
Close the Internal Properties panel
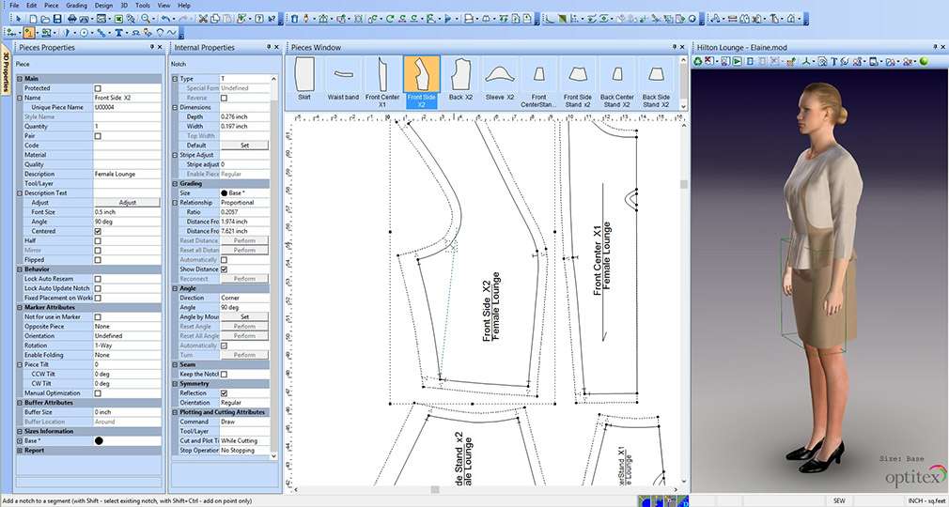pyautogui.click(x=276, y=47)
